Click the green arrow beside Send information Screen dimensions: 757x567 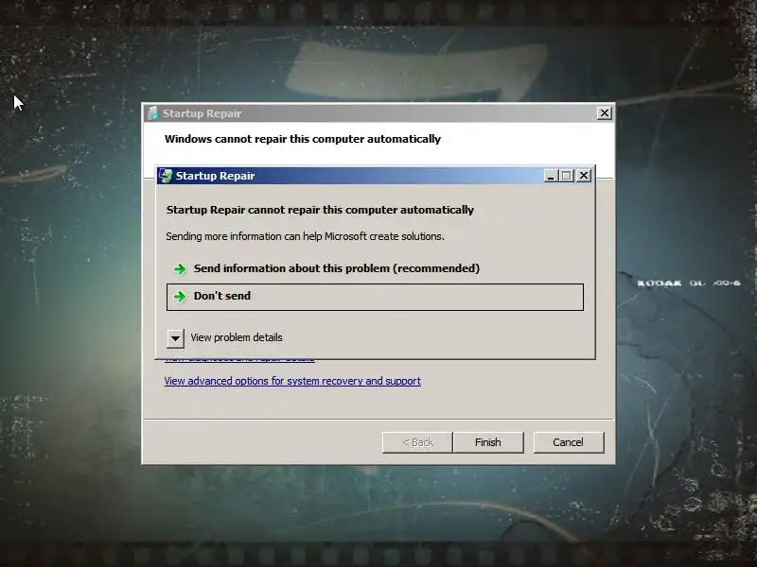click(x=180, y=269)
